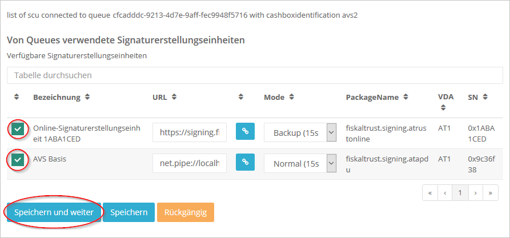Select page 1 in pagination

pos(460,193)
